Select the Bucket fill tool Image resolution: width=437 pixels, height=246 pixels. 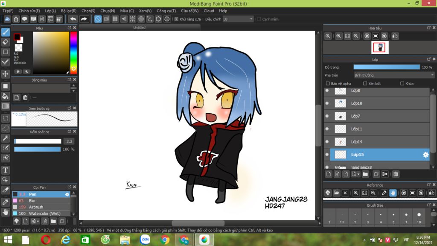pyautogui.click(x=5, y=96)
